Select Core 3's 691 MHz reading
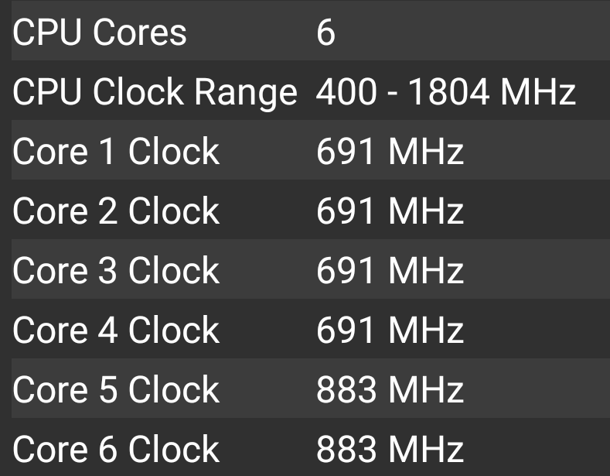610x476 pixels. tap(390, 271)
